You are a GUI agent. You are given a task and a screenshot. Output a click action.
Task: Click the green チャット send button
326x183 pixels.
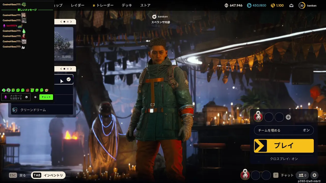point(46,97)
